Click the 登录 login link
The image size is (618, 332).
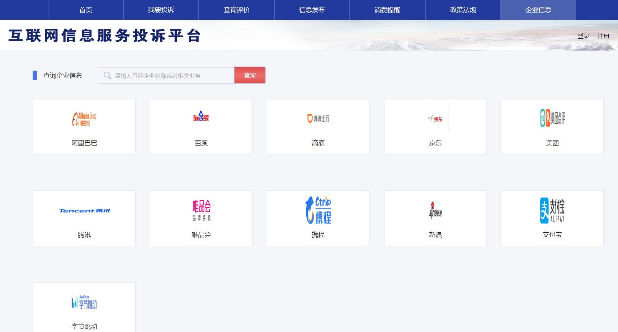click(x=584, y=36)
